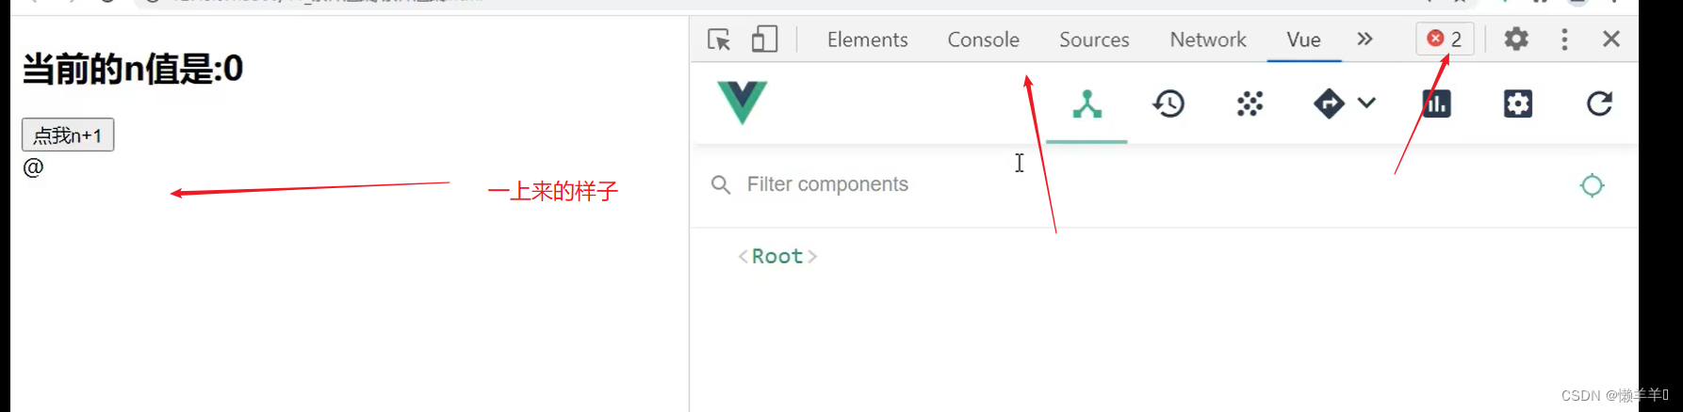The width and height of the screenshot is (1683, 412).
Task: Toggle the select component target icon
Action: coord(1592,185)
